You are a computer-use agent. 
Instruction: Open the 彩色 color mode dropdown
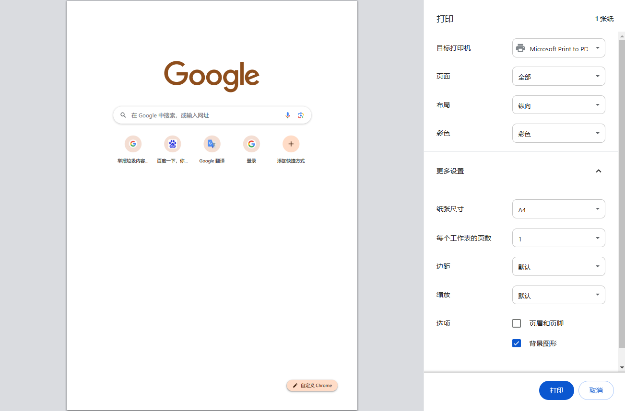[559, 133]
